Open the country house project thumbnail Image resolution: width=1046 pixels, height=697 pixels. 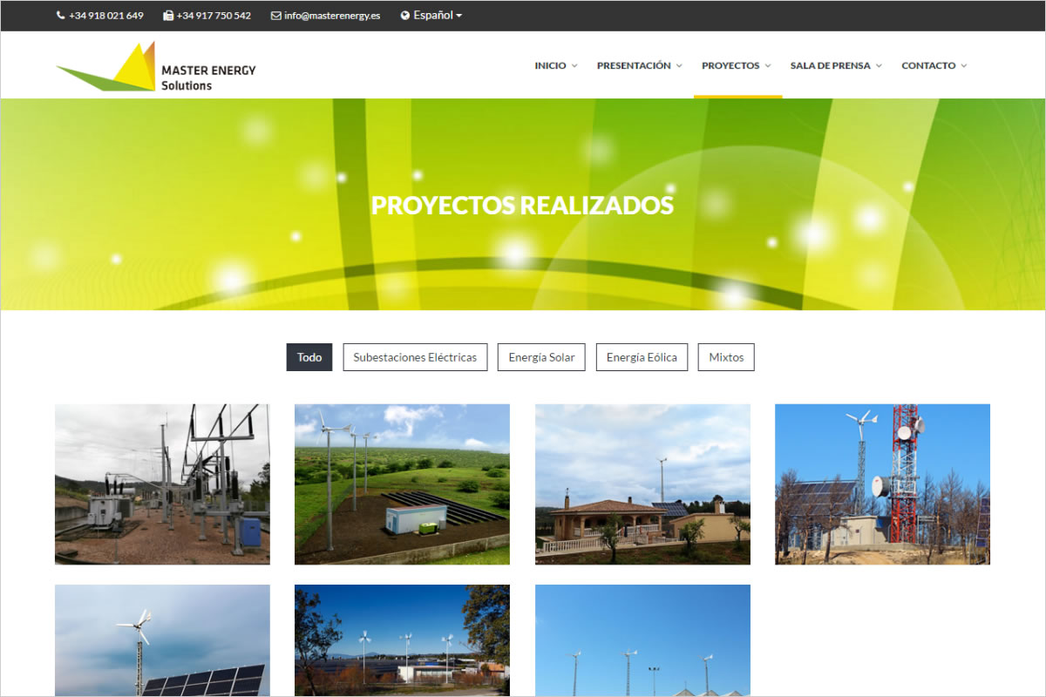point(642,484)
